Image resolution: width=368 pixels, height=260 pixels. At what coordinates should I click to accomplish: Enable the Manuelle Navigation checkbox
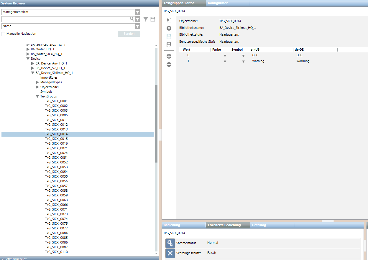coord(4,34)
